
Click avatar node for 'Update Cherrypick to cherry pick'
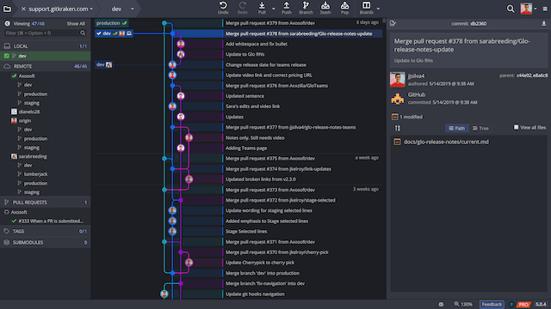[189, 263]
